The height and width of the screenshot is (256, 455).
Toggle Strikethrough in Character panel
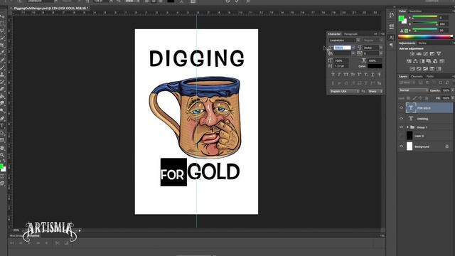click(379, 75)
